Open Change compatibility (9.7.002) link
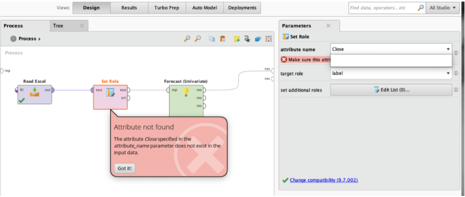 coord(324,180)
